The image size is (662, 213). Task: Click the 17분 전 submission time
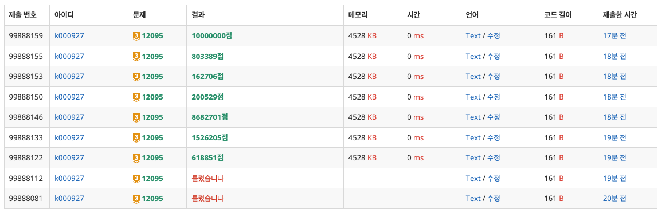coord(614,36)
